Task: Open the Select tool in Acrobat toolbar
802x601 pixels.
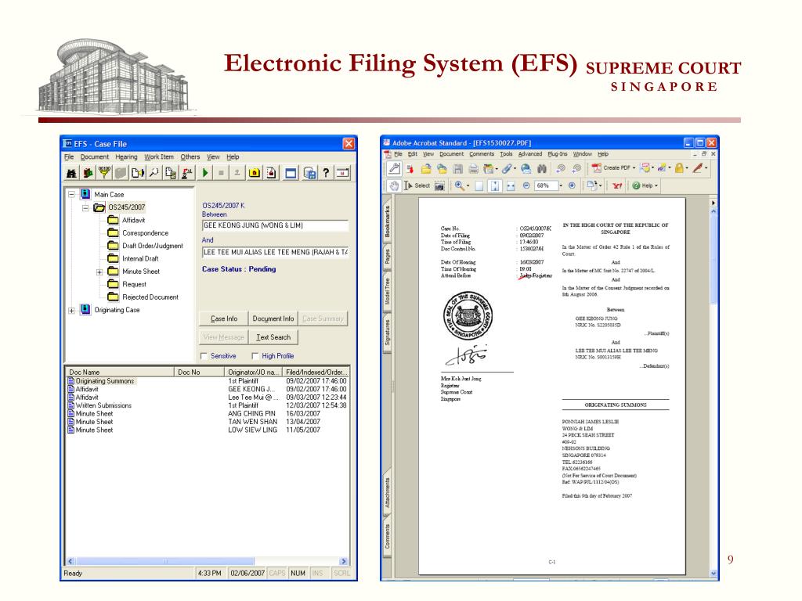Action: pyautogui.click(x=417, y=185)
